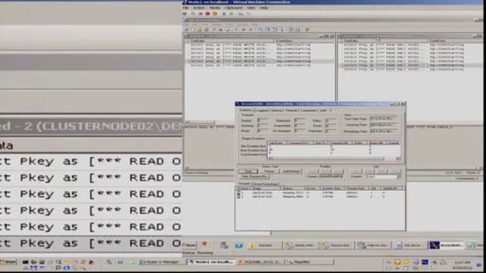Click the green Reset VM icon
486x273 pixels.
pyautogui.click(x=231, y=14)
